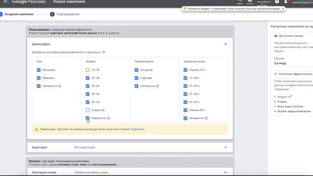Click the Ставка list item
This screenshot has height=176, width=313.
pyautogui.click(x=282, y=102)
